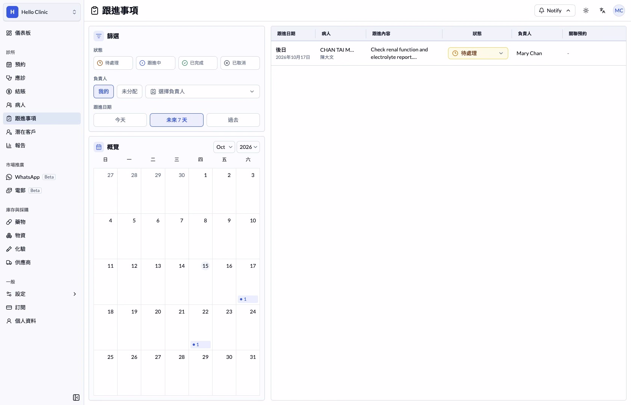The image size is (631, 405).
Task: Open 化驗 lab tests page
Action: [x=42, y=249]
